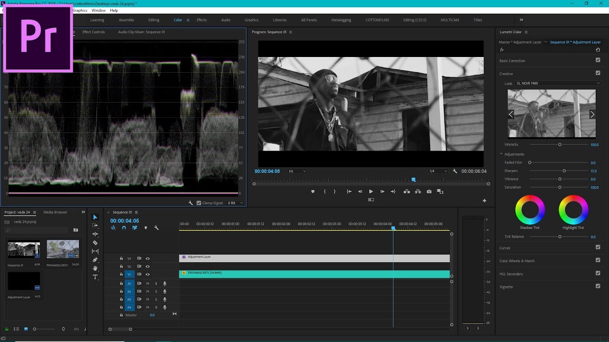Toggle the Vignette section checkbox

[598, 286]
